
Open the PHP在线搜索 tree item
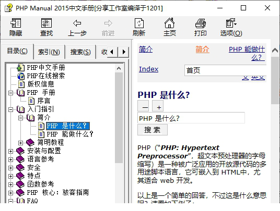(x=46, y=76)
